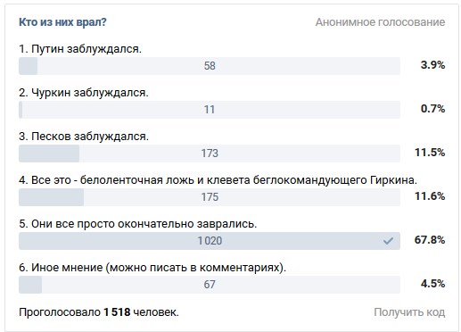Click the 'Проголосовало 1 518 человек' text

click(x=99, y=312)
